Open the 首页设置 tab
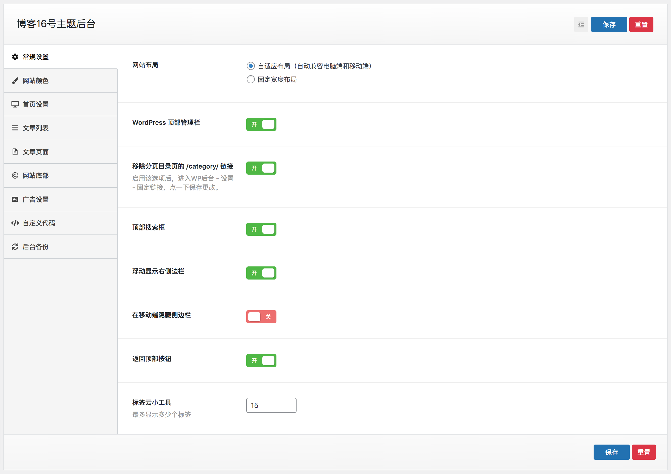 (61, 104)
